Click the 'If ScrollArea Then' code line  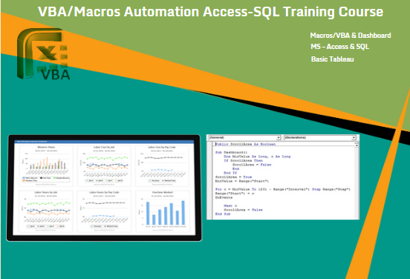[x=243, y=161]
